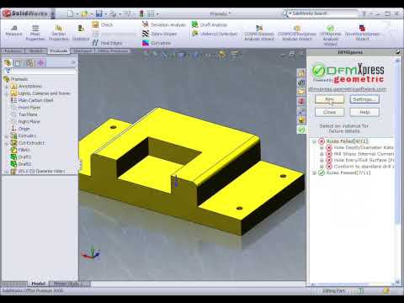Click the SolidWorks Search input field
The image size is (404, 303).
pyautogui.click(x=324, y=13)
